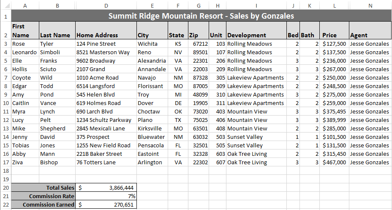Select price cell $467,000

pyautogui.click(x=334, y=163)
